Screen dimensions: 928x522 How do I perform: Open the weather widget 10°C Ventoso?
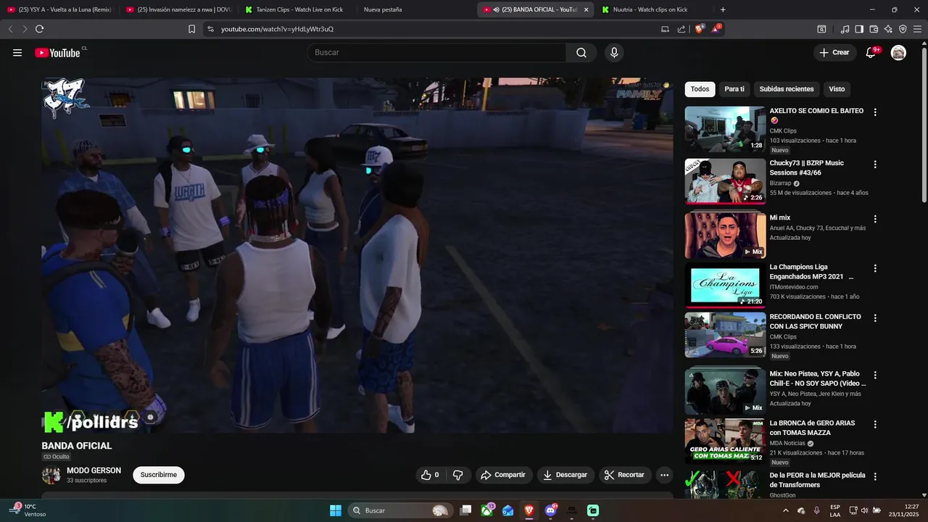point(29,510)
